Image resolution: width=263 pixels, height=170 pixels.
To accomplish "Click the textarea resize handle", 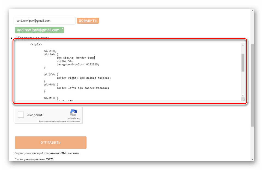I will pyautogui.click(x=243, y=100).
